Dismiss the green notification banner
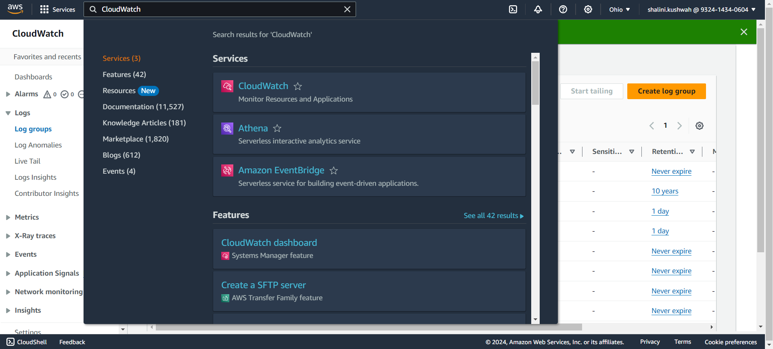 pyautogui.click(x=744, y=32)
